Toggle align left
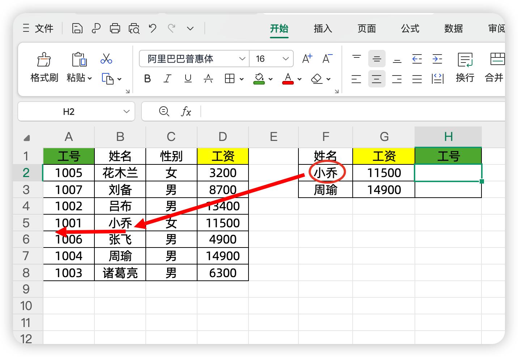This screenshot has width=518, height=357. (356, 78)
